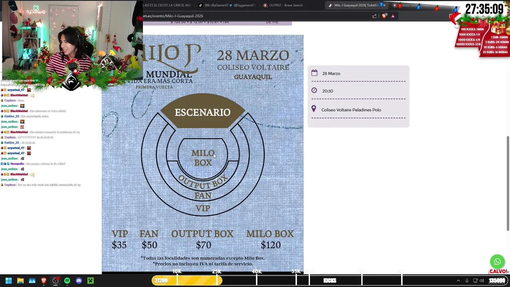Click the address bar URL field
Image resolution: width=510 pixels, height=287 pixels.
(x=255, y=16)
